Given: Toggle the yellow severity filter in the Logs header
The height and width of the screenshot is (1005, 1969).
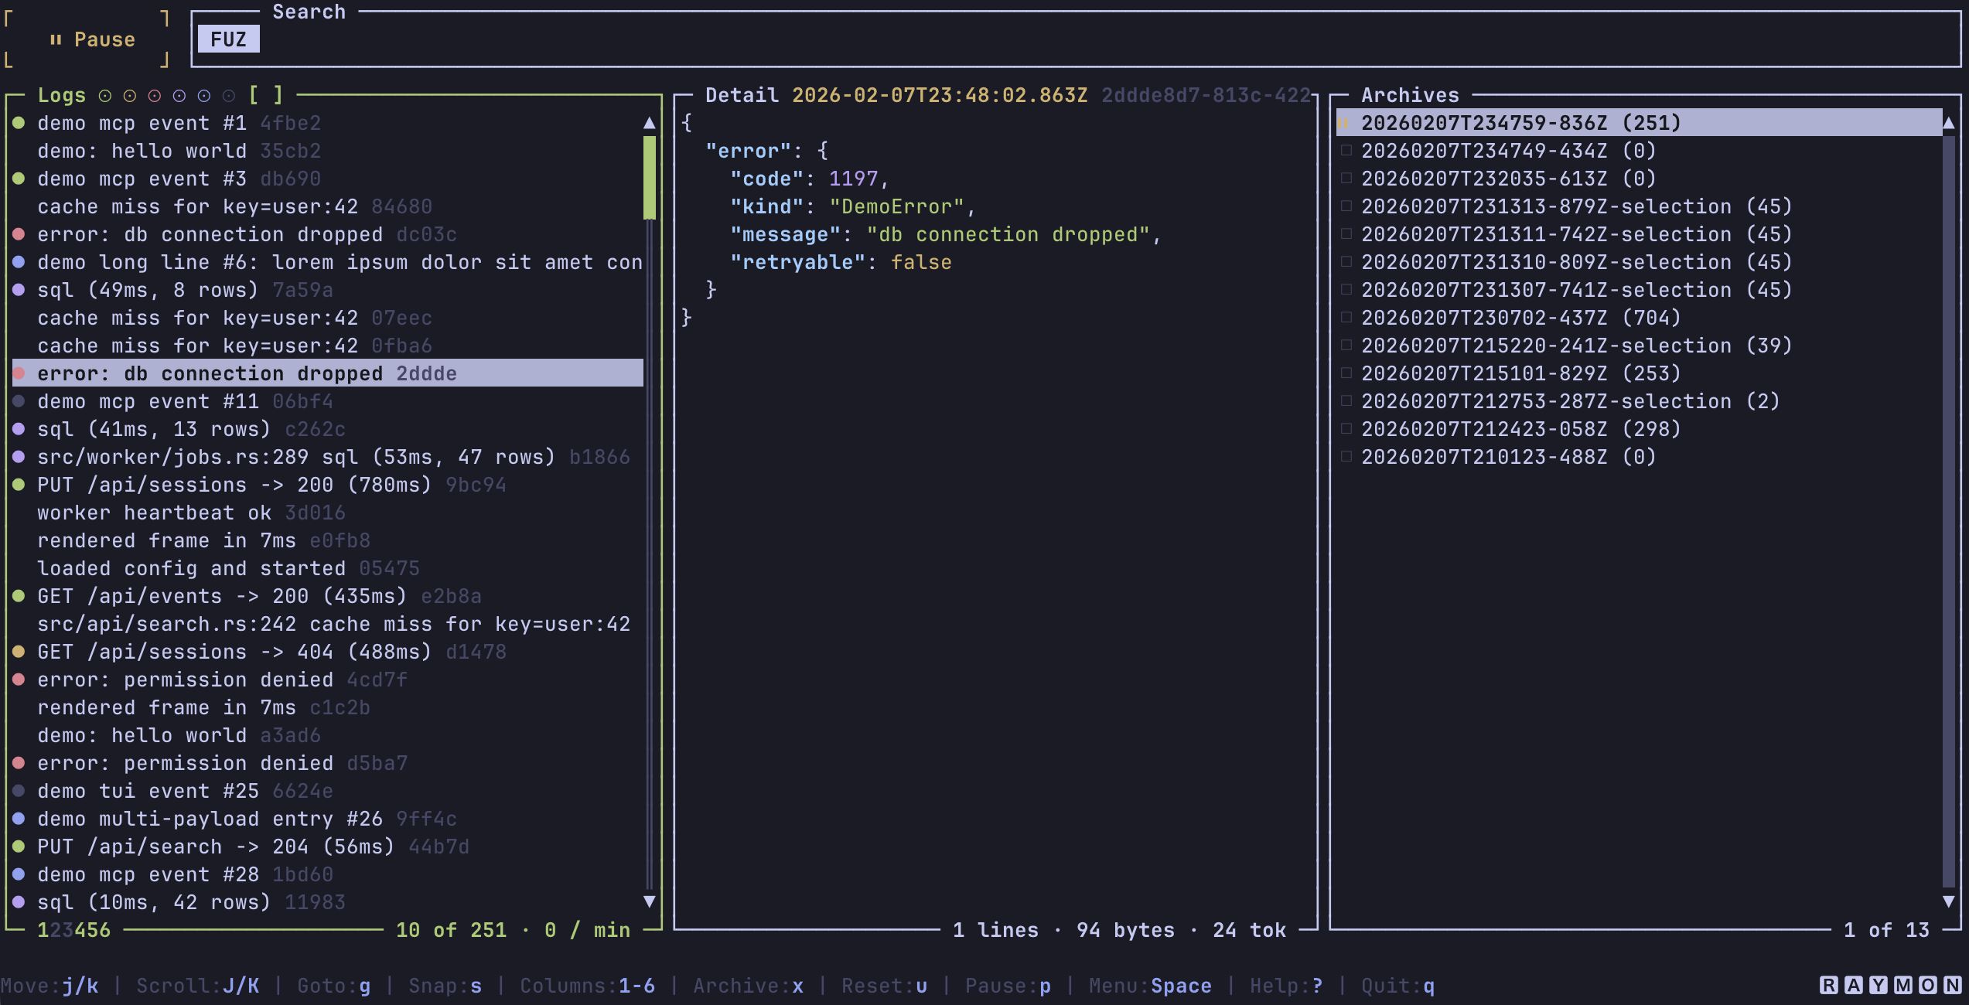Looking at the screenshot, I should click(x=129, y=95).
